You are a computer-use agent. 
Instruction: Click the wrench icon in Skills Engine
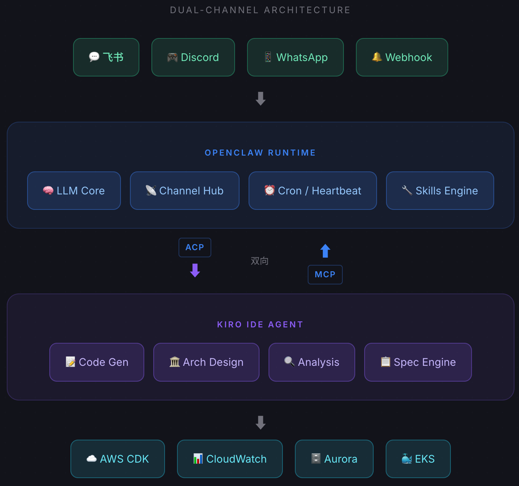point(407,190)
